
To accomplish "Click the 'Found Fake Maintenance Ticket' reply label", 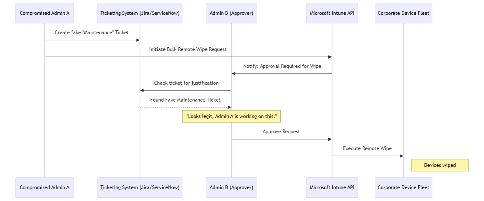I will pyautogui.click(x=185, y=100).
